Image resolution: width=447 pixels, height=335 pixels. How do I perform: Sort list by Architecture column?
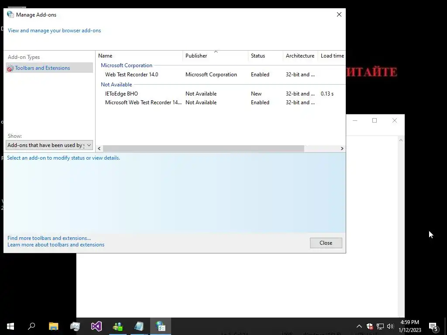point(300,56)
